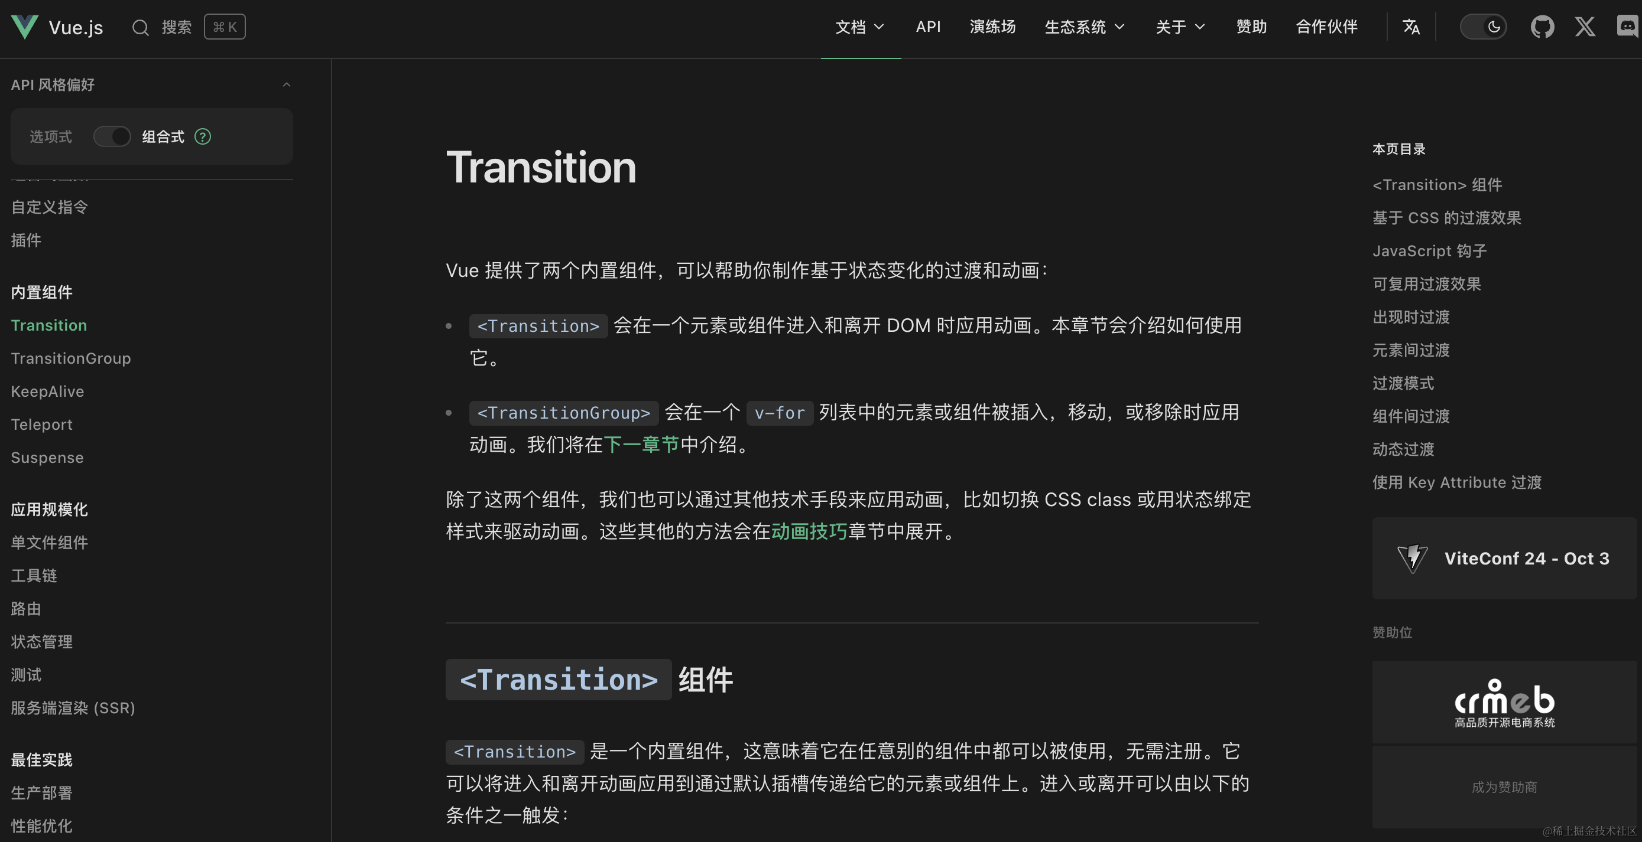Click the search magnifier icon
The width and height of the screenshot is (1642, 842).
click(140, 27)
